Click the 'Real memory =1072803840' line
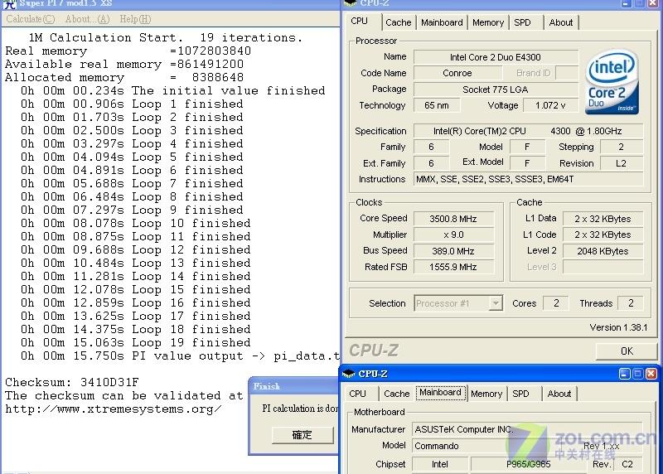The image size is (663, 474). coord(128,51)
